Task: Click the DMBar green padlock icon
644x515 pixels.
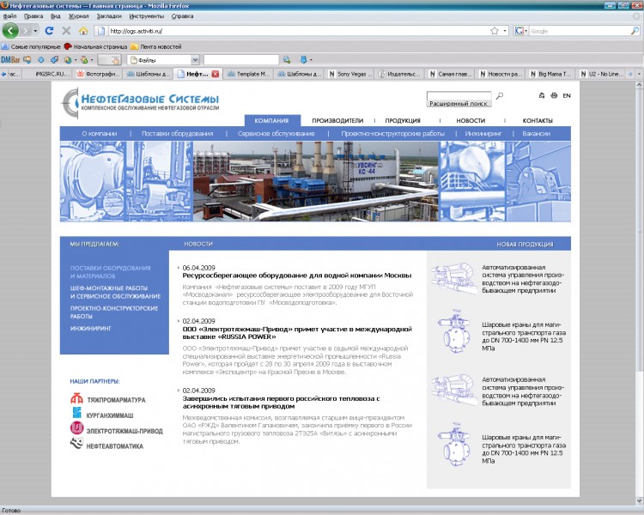Action: (84, 60)
